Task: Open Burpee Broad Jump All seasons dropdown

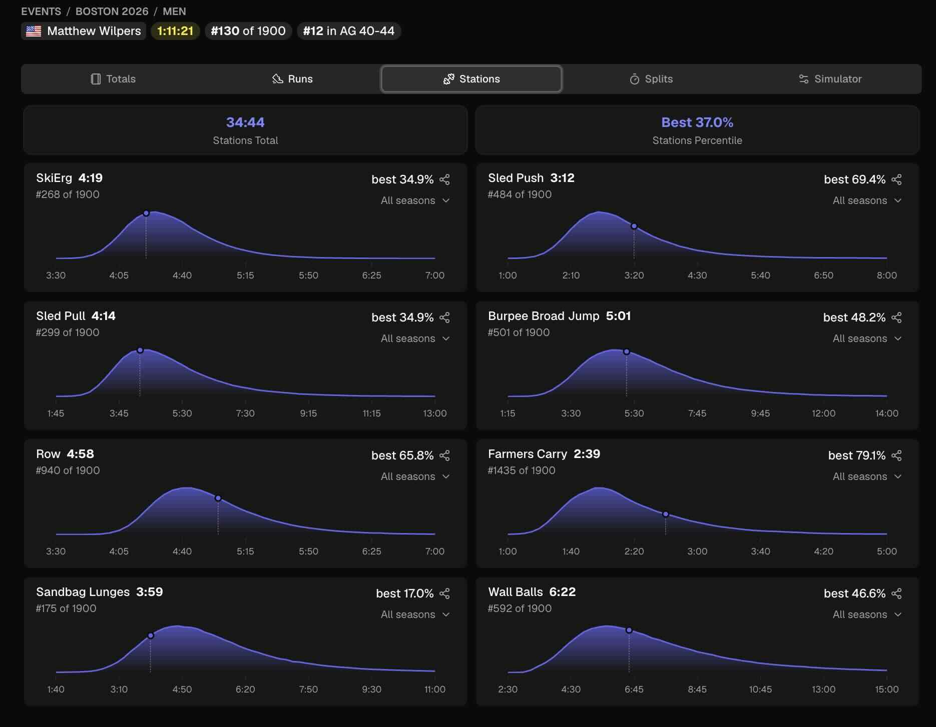Action: tap(867, 338)
